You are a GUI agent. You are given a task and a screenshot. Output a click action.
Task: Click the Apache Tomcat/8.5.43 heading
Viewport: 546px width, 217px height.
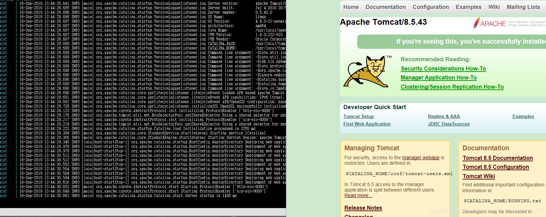(x=383, y=22)
